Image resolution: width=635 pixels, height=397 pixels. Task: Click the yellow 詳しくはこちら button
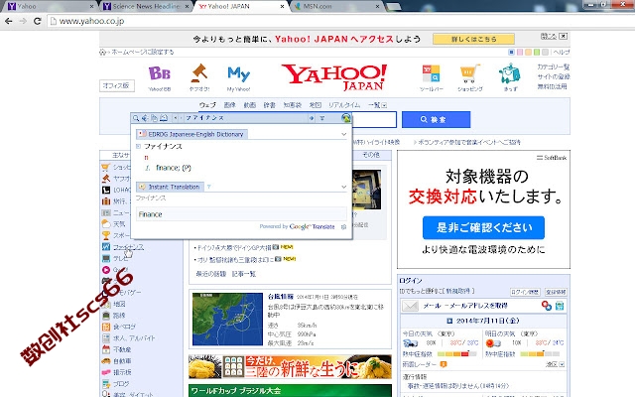[x=473, y=39]
